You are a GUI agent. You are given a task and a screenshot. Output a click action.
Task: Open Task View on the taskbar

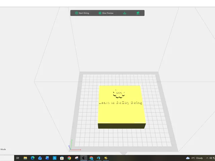[x=18, y=158]
